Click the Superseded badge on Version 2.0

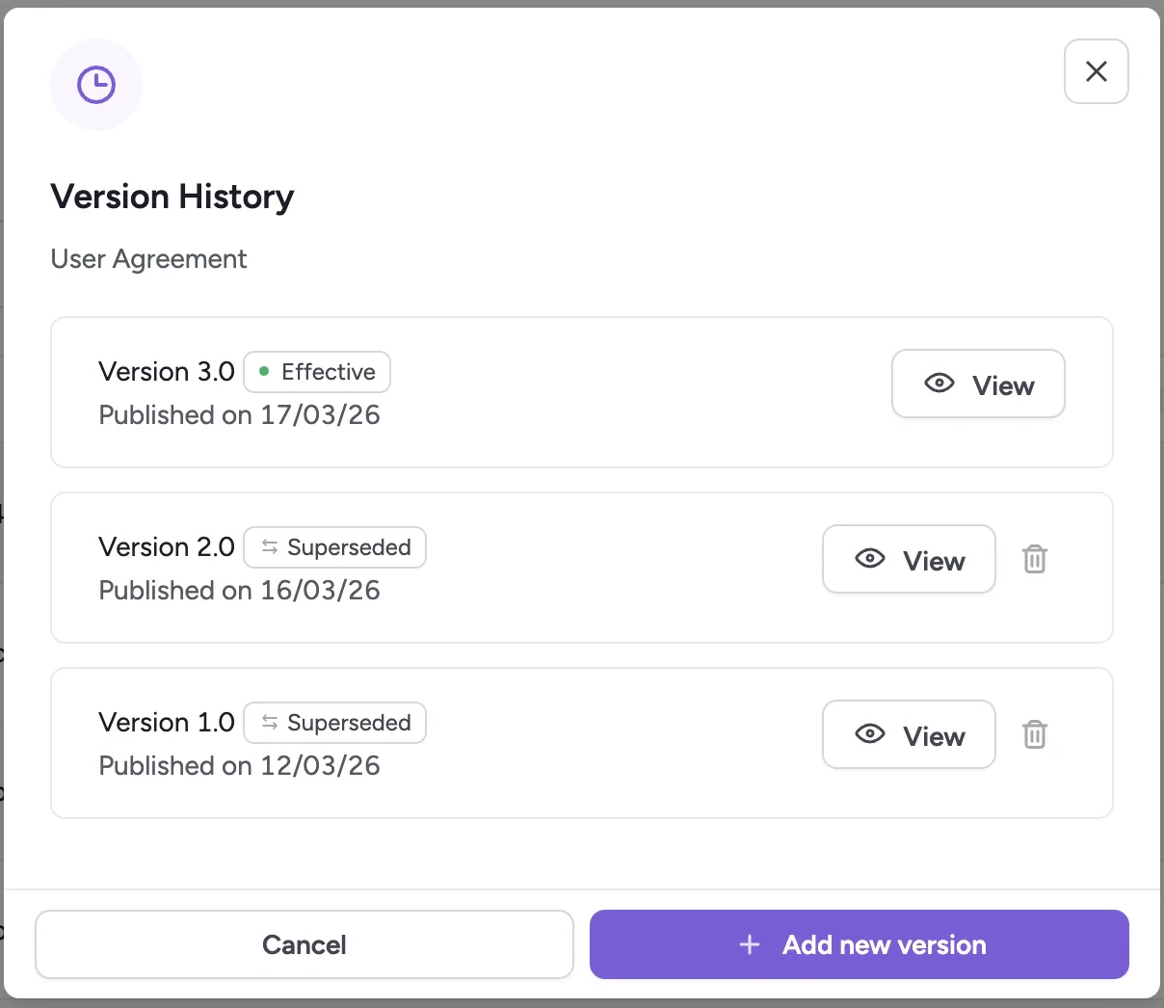click(334, 547)
